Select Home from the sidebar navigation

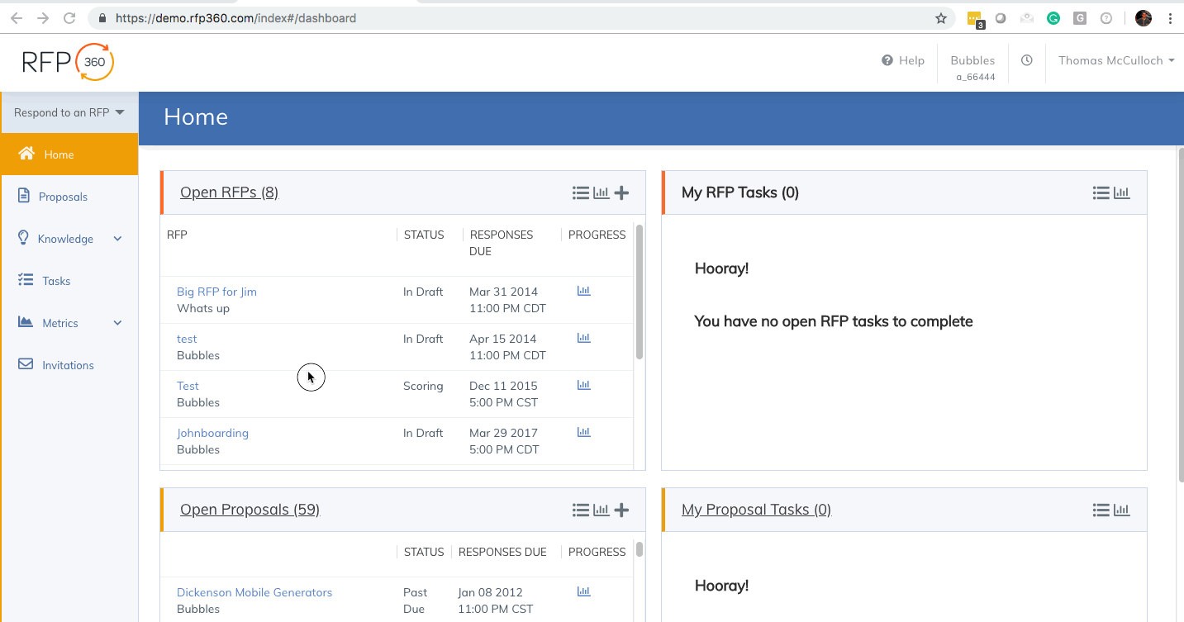pyautogui.click(x=58, y=154)
